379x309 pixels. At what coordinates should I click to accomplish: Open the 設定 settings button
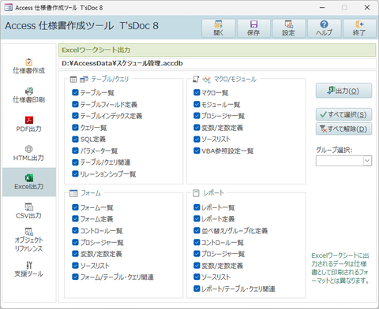pyautogui.click(x=289, y=28)
